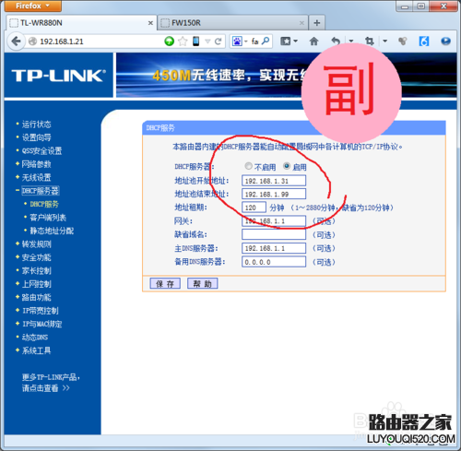Open 设置向导 in the sidebar

36,137
